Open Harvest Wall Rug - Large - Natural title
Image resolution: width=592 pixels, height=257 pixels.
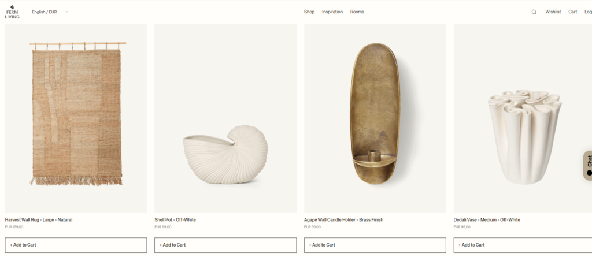pyautogui.click(x=39, y=220)
